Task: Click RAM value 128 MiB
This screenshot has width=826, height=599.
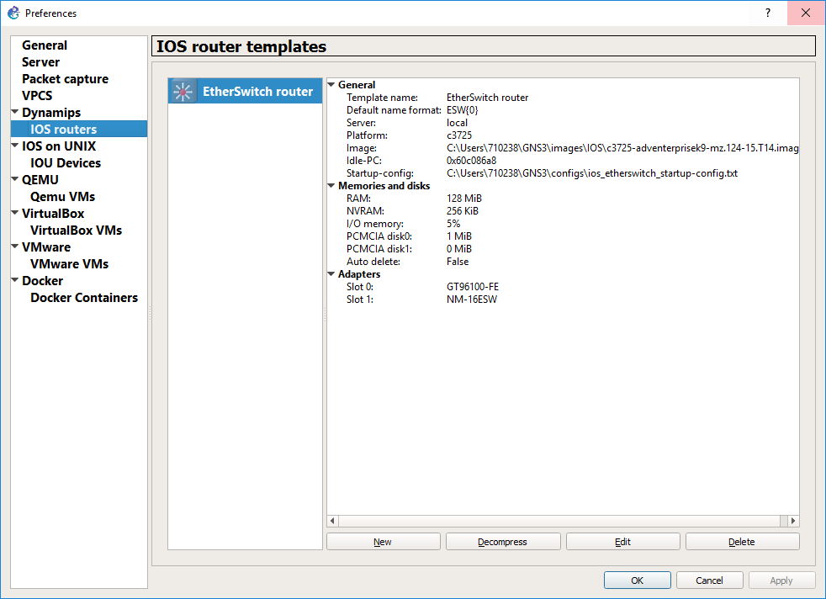Action: click(x=463, y=199)
